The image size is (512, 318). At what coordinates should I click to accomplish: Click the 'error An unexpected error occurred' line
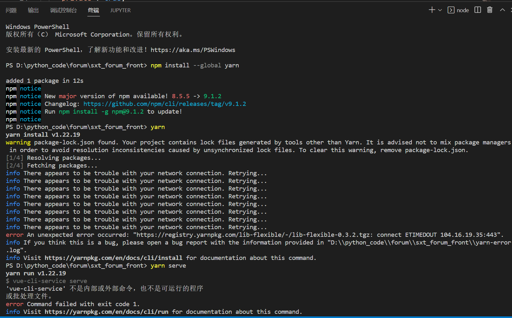point(255,235)
